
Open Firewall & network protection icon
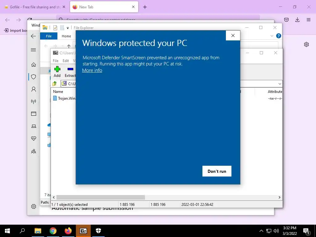point(34,101)
